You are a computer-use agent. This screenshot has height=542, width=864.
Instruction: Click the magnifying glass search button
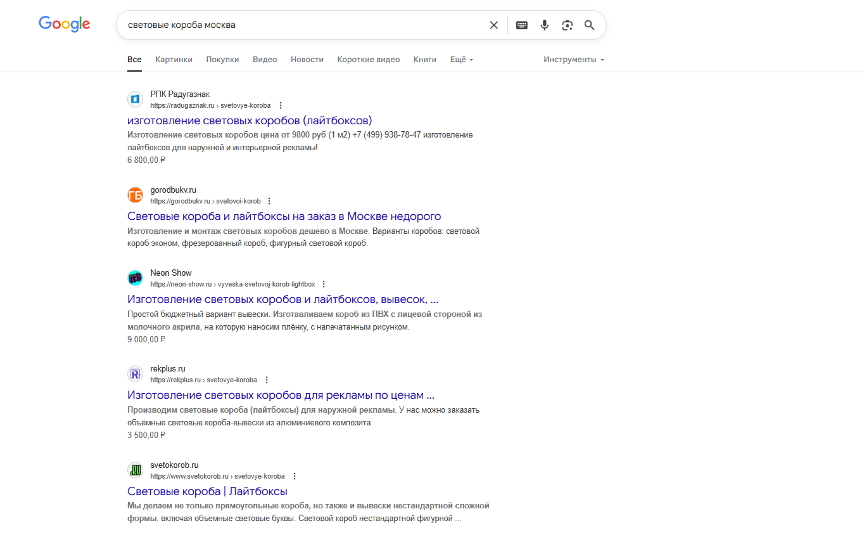tap(589, 25)
